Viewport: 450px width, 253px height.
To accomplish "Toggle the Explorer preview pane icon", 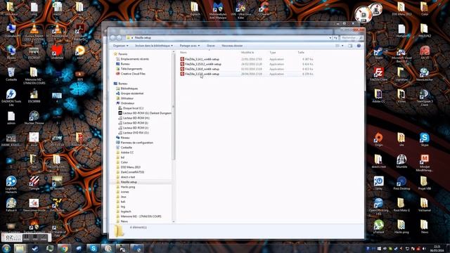I will tap(350, 46).
